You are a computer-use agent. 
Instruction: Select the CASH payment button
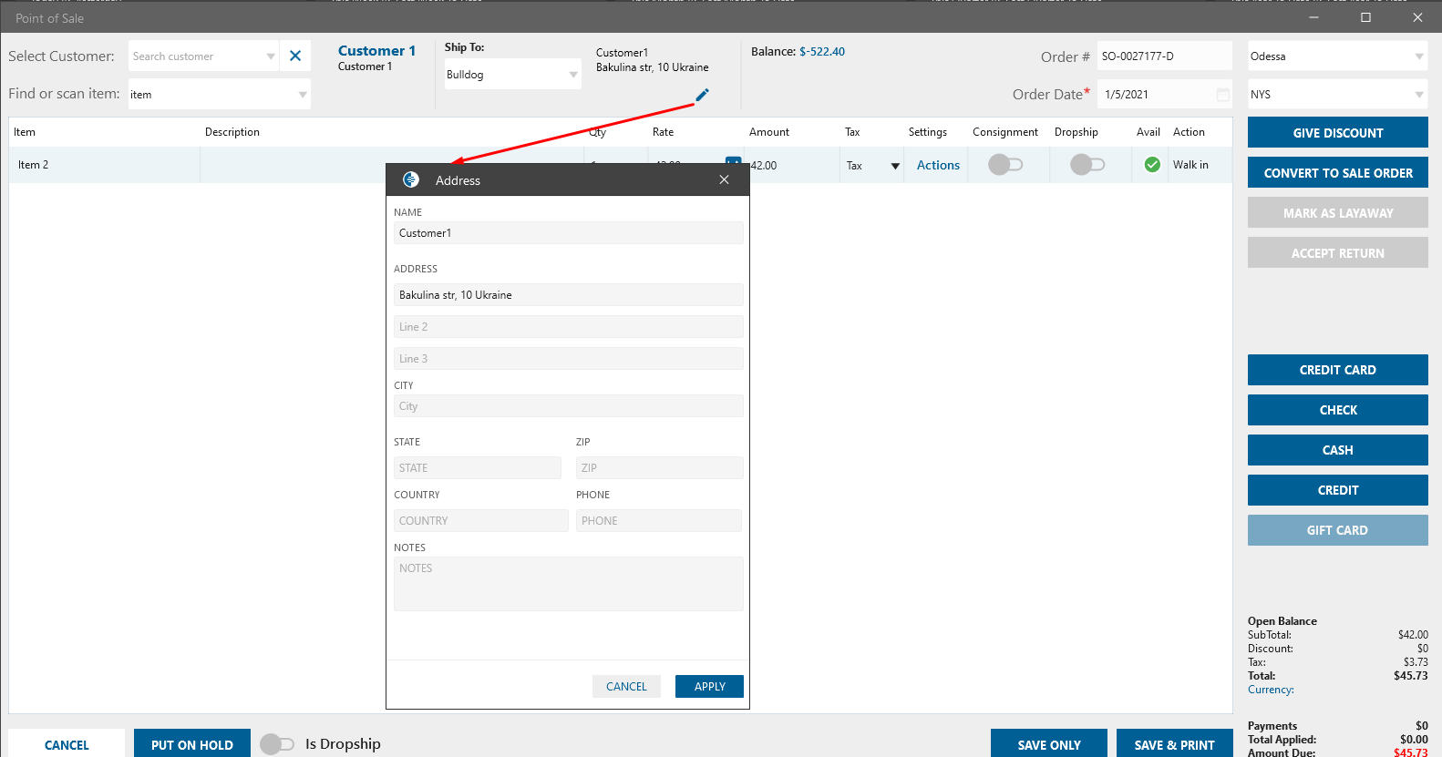[1338, 450]
